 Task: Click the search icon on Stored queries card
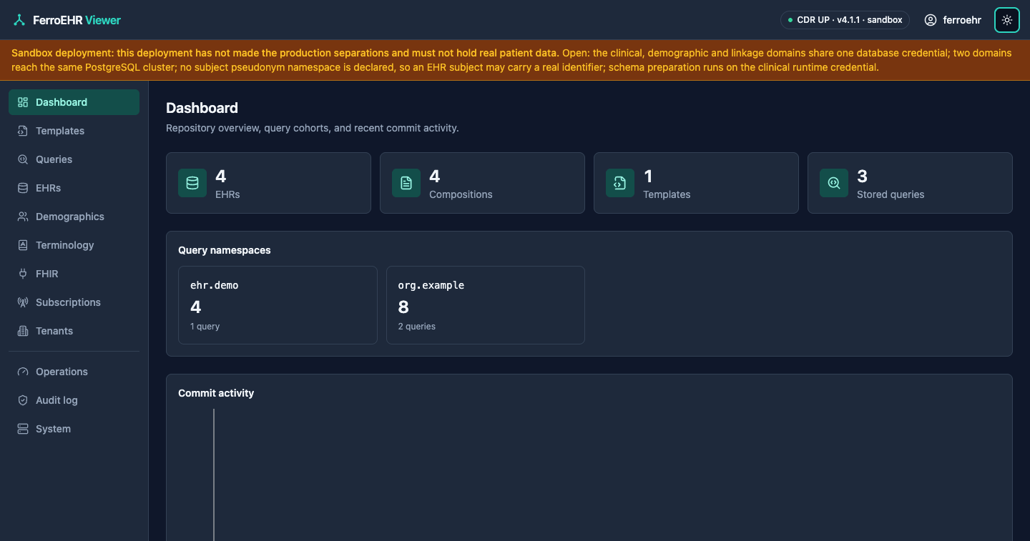coord(834,183)
